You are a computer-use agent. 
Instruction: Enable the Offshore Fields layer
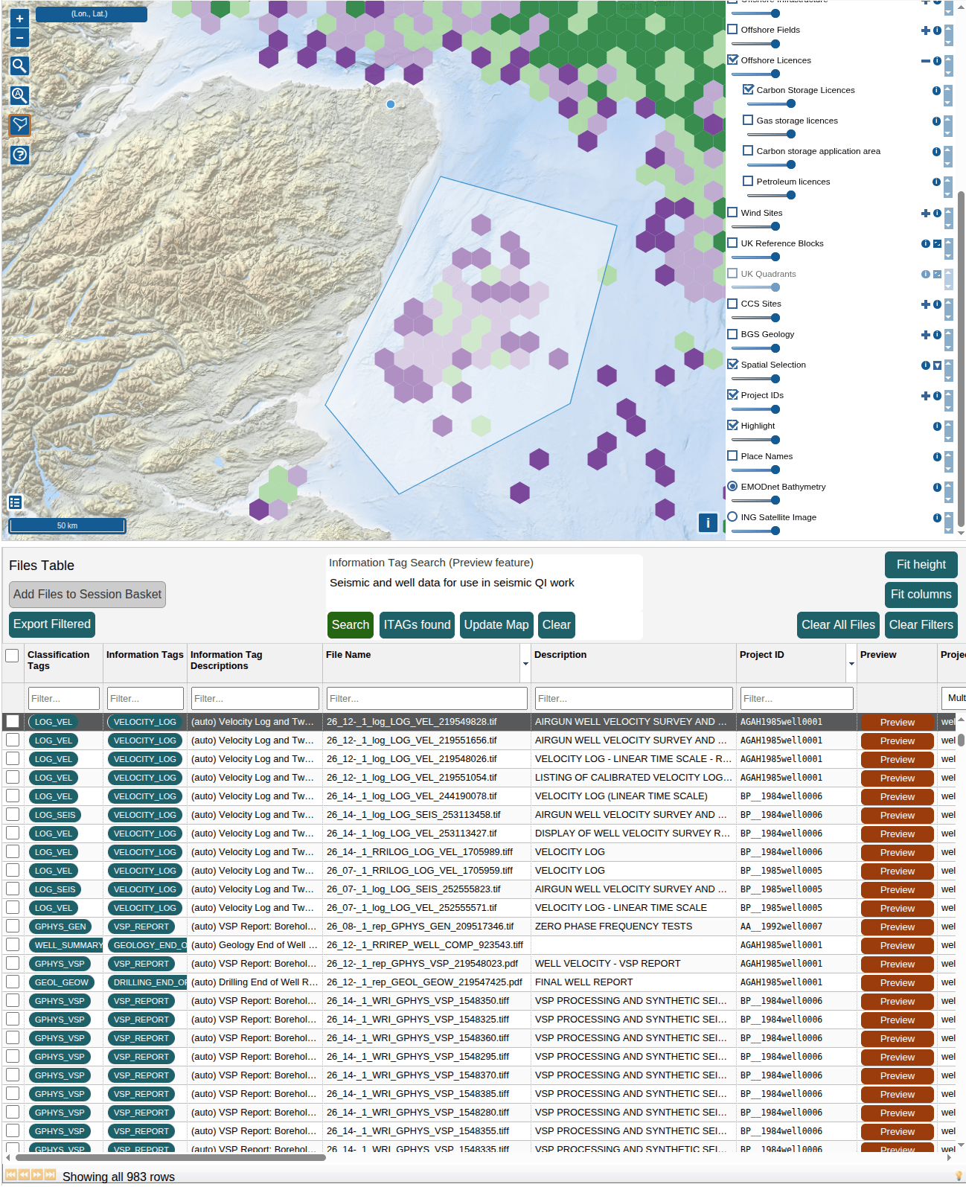click(x=732, y=30)
